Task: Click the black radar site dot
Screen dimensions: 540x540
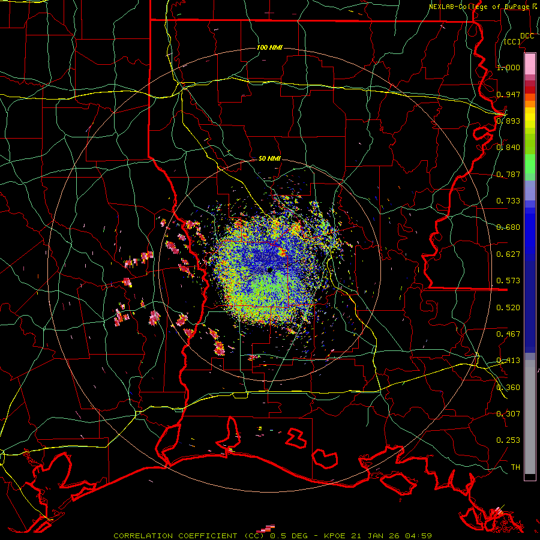Action: coord(270,271)
